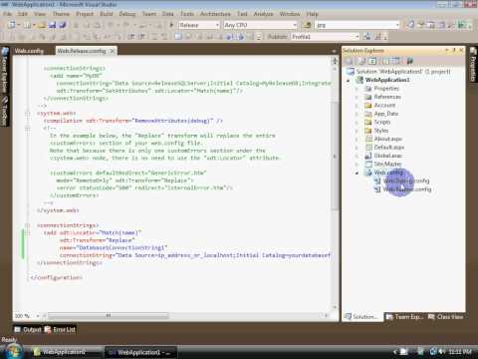The height and width of the screenshot is (359, 478).
Task: Click the Start Debugging play icon
Action: 171,25
